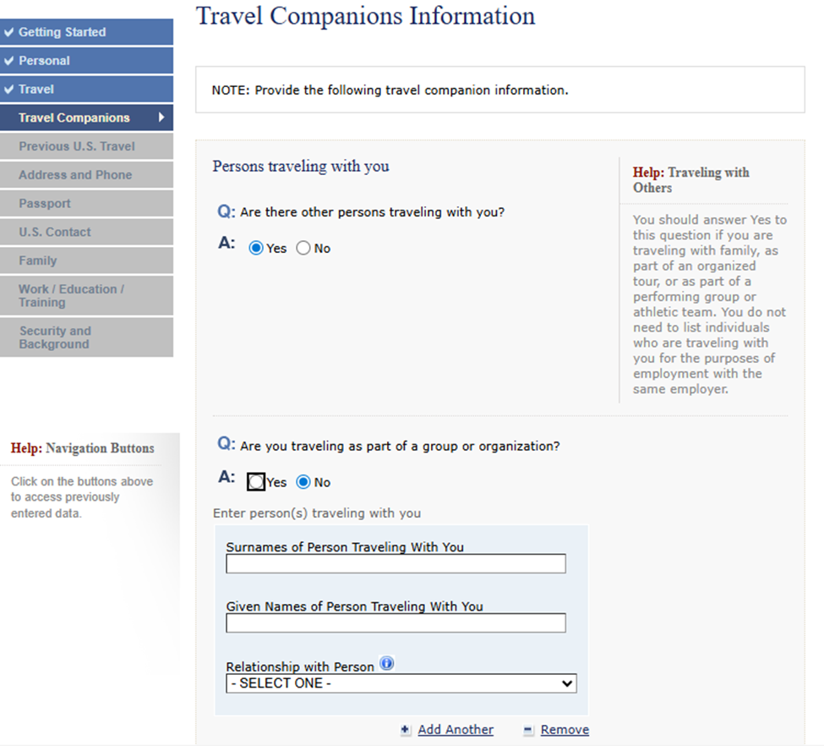Select Yes for other persons traveling with you
Screen dimensions: 824x746
pos(256,249)
